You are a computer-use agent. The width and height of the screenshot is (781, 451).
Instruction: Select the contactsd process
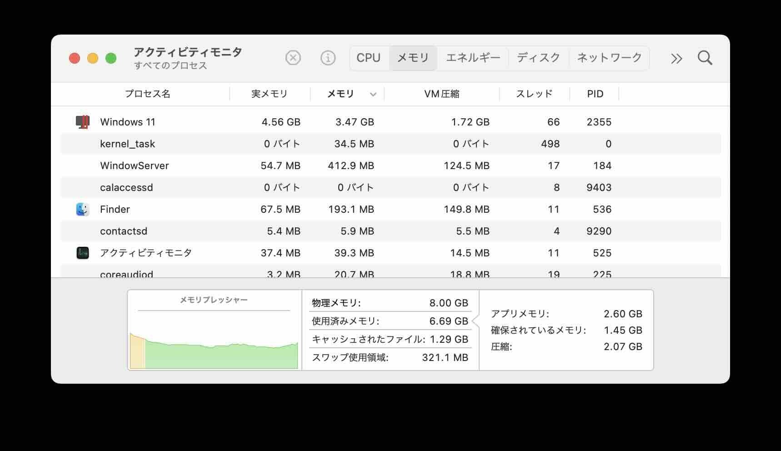124,231
